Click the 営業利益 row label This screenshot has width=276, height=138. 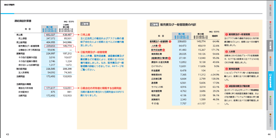(x=20, y=54)
